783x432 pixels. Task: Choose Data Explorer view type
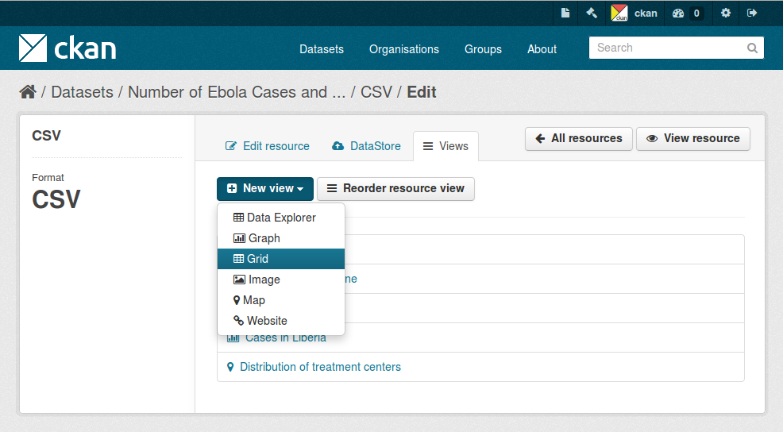click(281, 218)
